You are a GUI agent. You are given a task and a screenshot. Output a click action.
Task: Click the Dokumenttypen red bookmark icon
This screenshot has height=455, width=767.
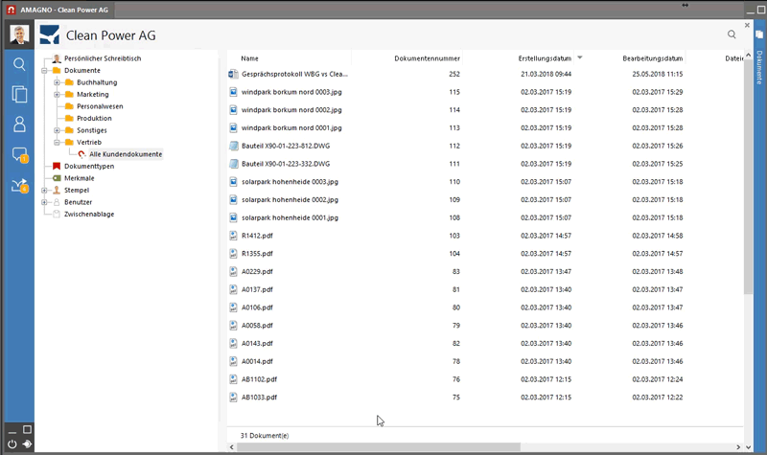[x=57, y=166]
